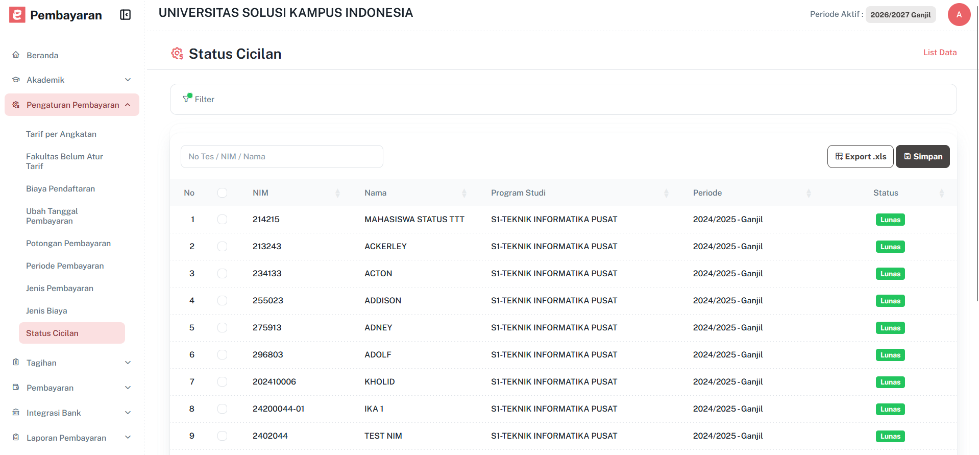Screen dimensions: 979x455
Task: Click the name ADOLF in the table
Action: (378, 355)
